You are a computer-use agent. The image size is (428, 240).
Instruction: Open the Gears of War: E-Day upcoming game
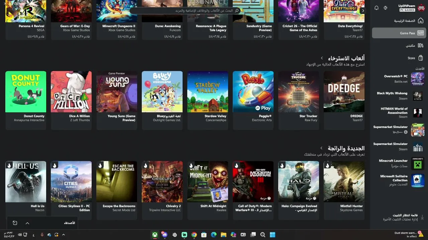coord(71,20)
